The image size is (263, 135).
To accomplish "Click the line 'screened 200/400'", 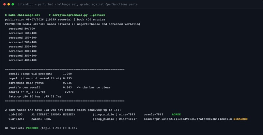I will 23,42.
